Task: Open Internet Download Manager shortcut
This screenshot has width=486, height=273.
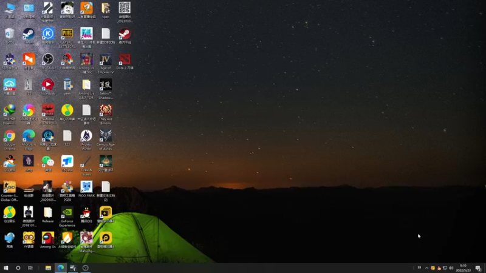Action: [10, 110]
